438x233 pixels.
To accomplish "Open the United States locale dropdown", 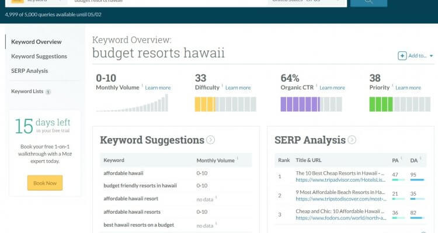I will (307, 2).
